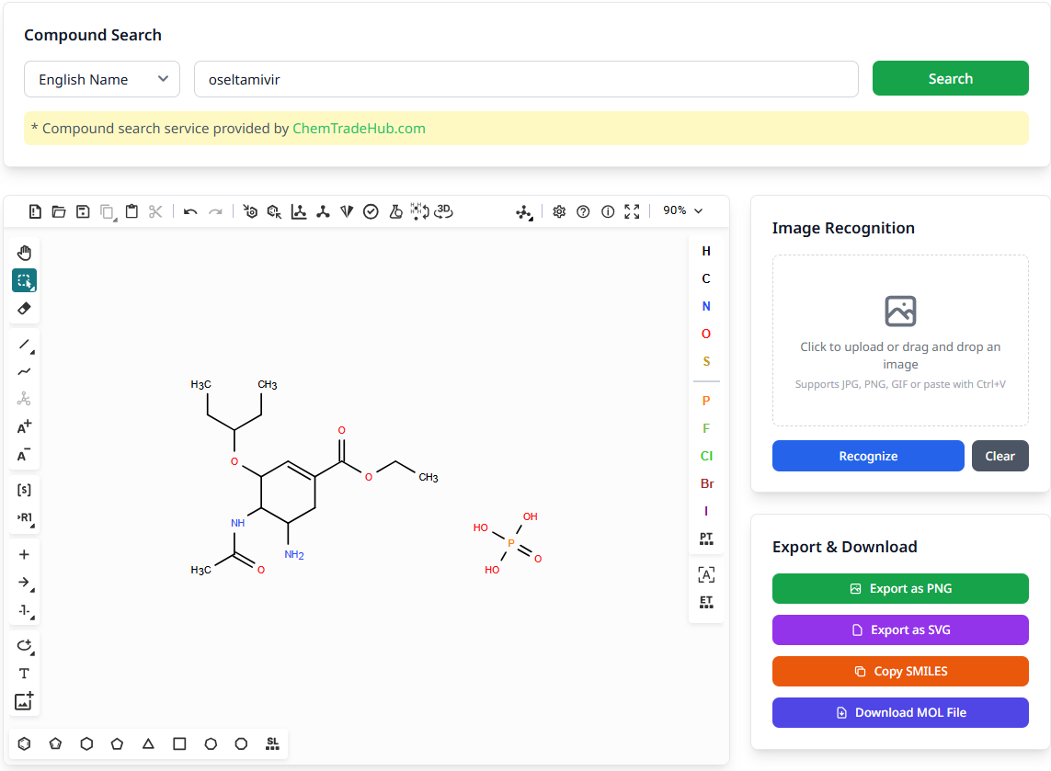Viewport: 1051px width, 771px height.
Task: Insert cyclopropane triangle template
Action: (148, 743)
